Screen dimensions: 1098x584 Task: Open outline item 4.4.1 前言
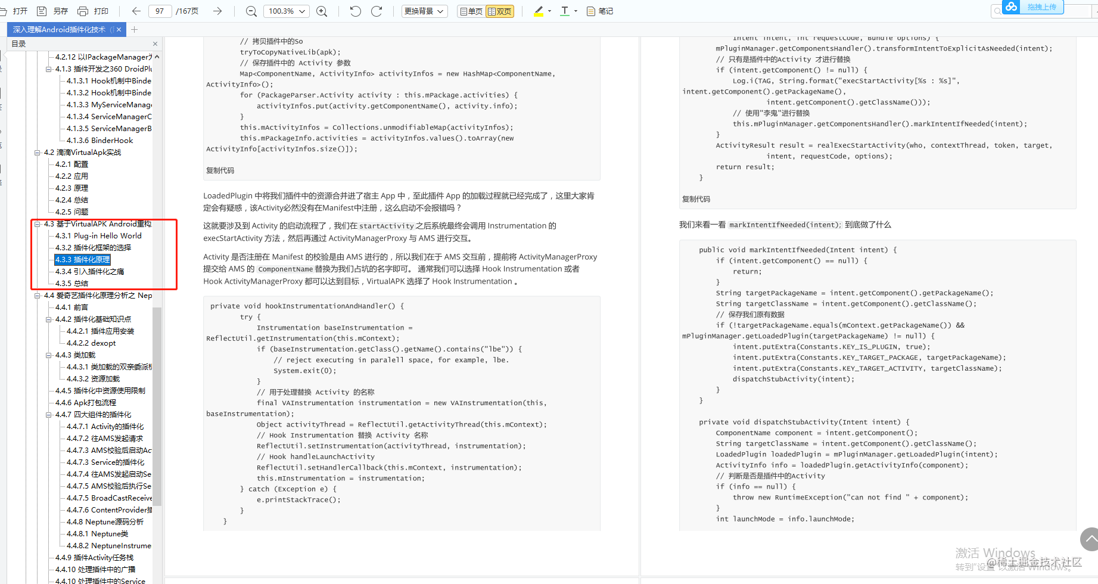click(71, 307)
